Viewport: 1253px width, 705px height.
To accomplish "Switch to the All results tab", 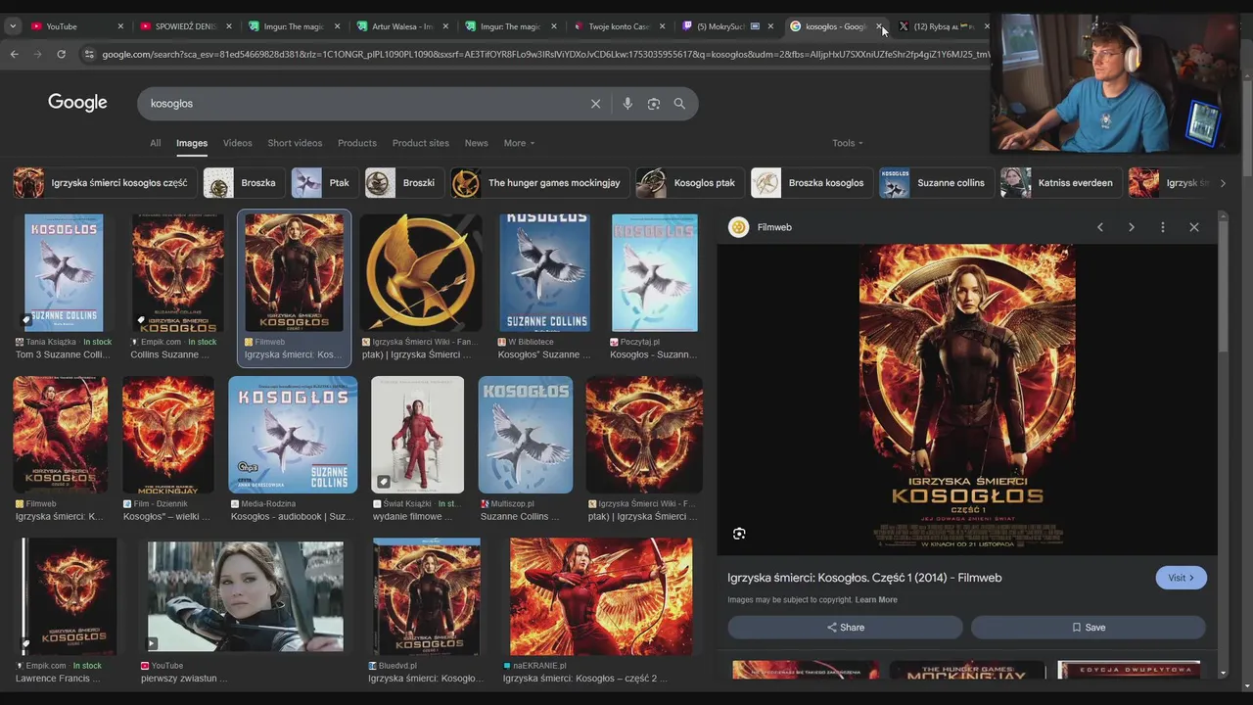I will (155, 143).
